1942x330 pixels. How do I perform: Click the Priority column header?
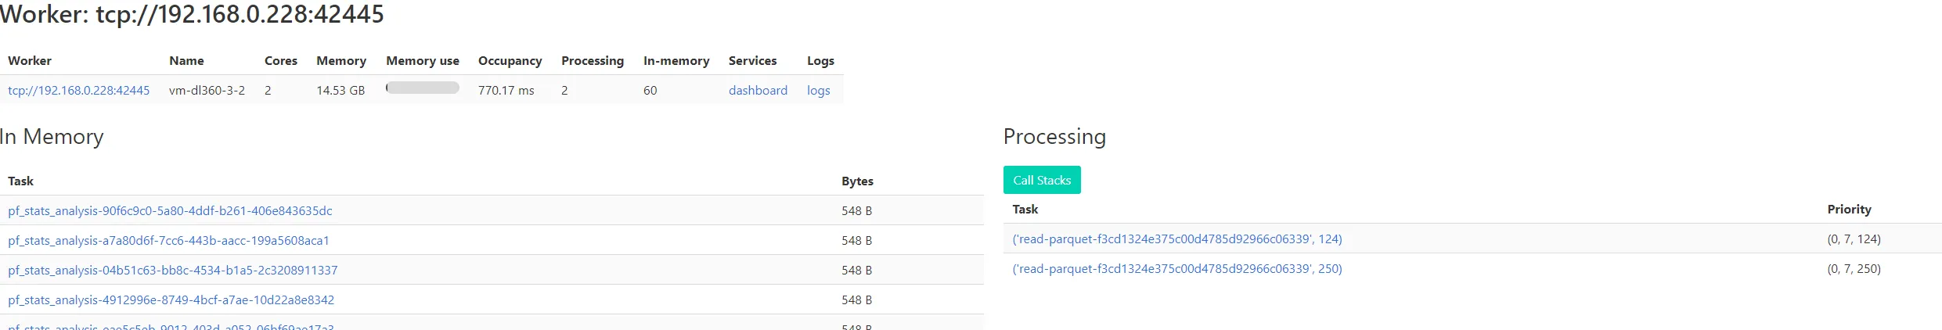coord(1849,210)
